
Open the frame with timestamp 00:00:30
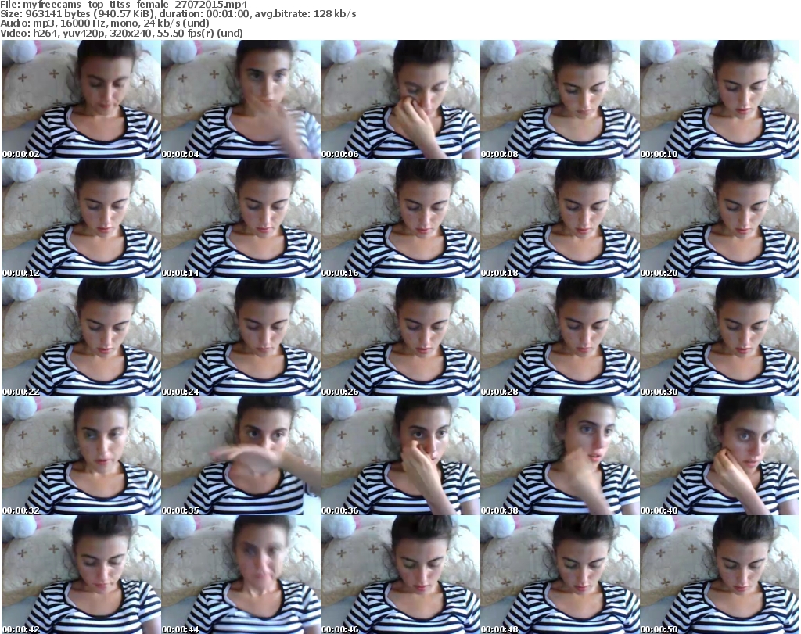[720, 337]
